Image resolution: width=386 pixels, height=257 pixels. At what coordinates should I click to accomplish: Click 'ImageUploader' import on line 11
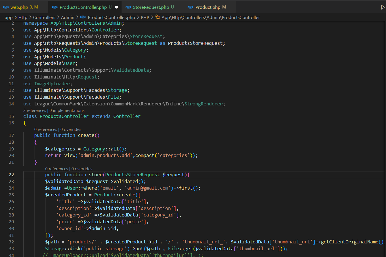tap(52, 84)
